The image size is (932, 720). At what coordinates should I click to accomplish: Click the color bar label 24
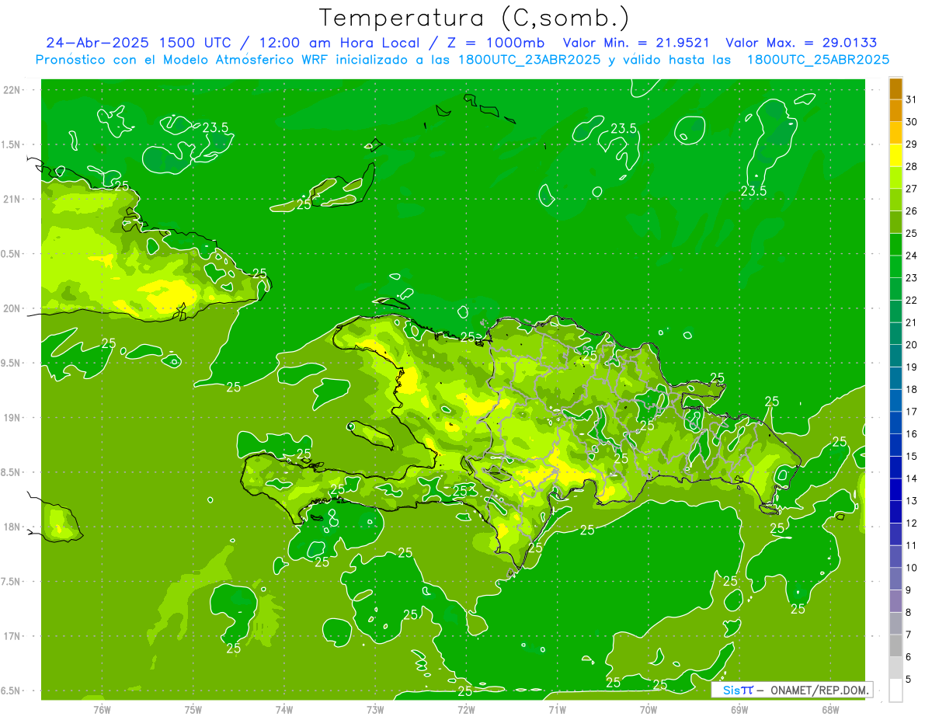(x=912, y=256)
